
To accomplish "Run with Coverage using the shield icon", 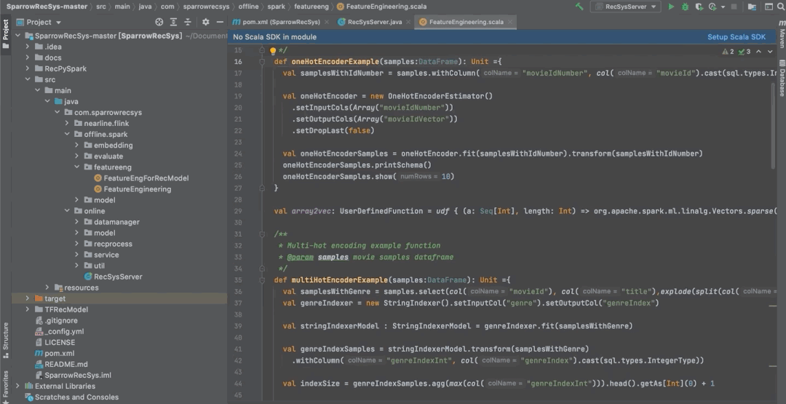I will click(699, 7).
